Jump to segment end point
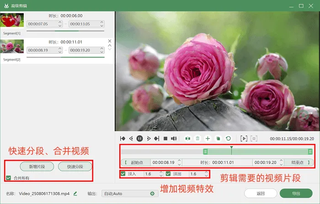The height and width of the screenshot is (204, 320). click(156, 138)
